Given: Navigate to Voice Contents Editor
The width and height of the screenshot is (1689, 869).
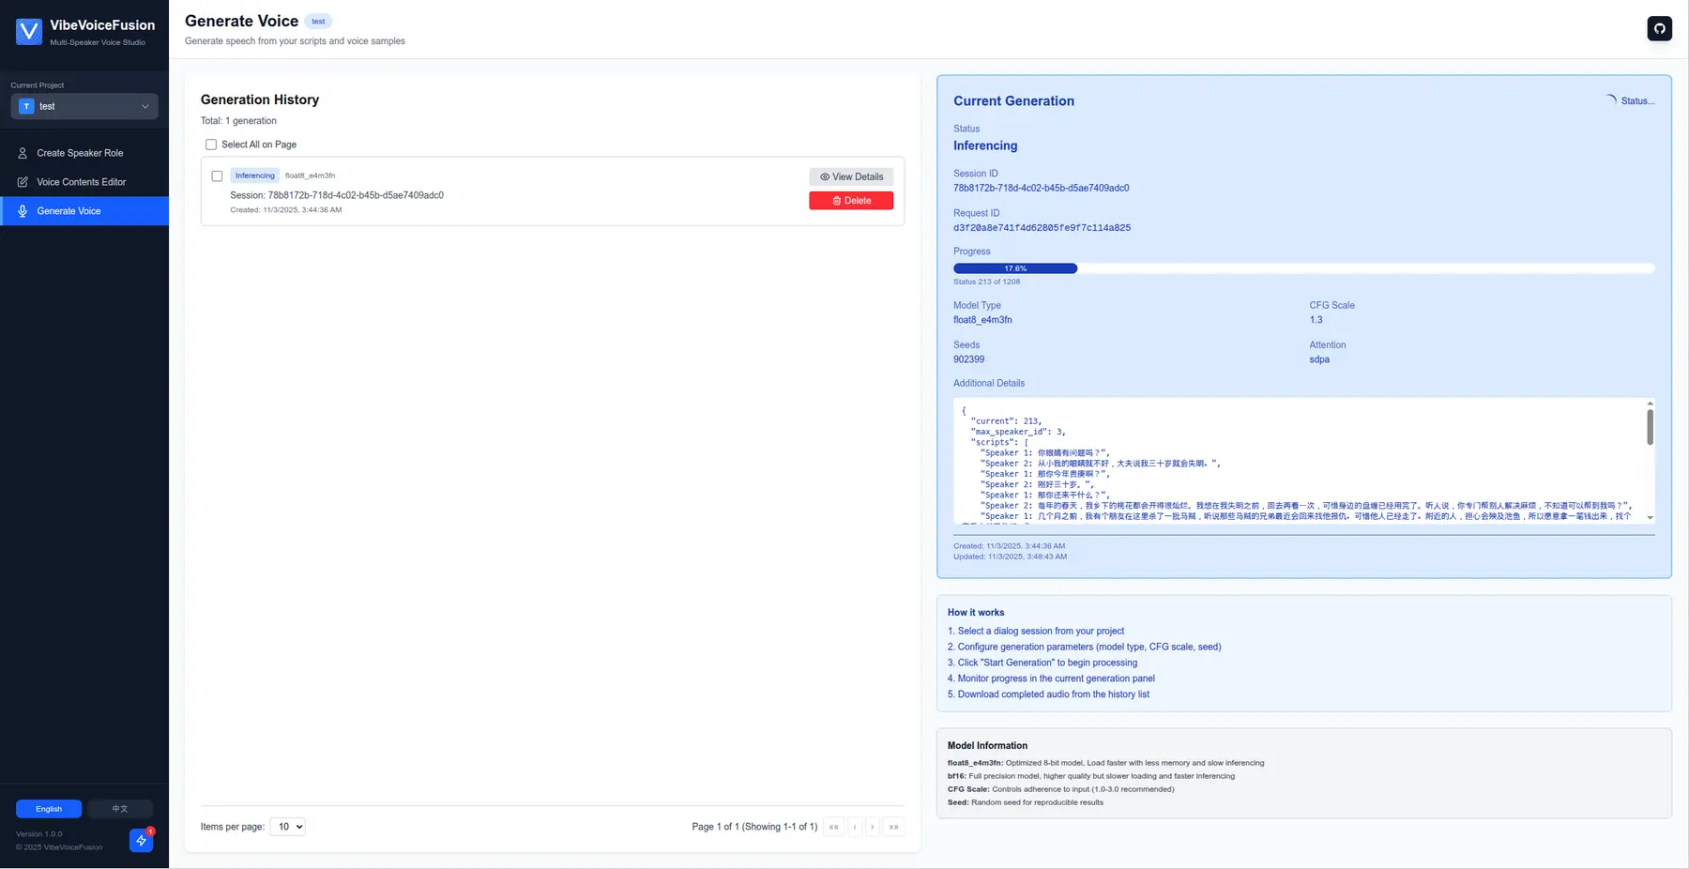Looking at the screenshot, I should coord(81,182).
